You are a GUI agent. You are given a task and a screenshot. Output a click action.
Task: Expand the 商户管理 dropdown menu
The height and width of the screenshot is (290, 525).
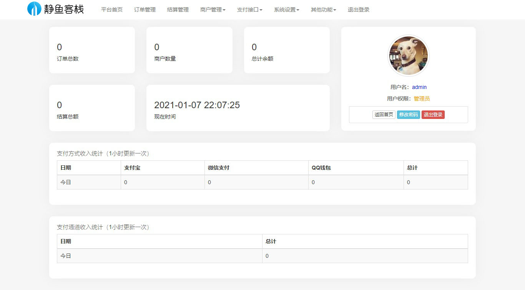tap(213, 10)
